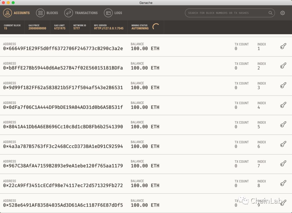Minimize the Ganache window

pos(8,3)
